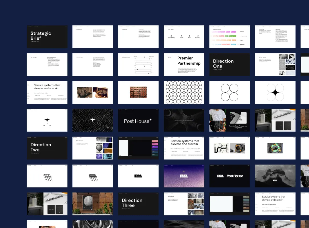Open the Brand Spectrums sliders slide
309x228 pixels.
138,65
